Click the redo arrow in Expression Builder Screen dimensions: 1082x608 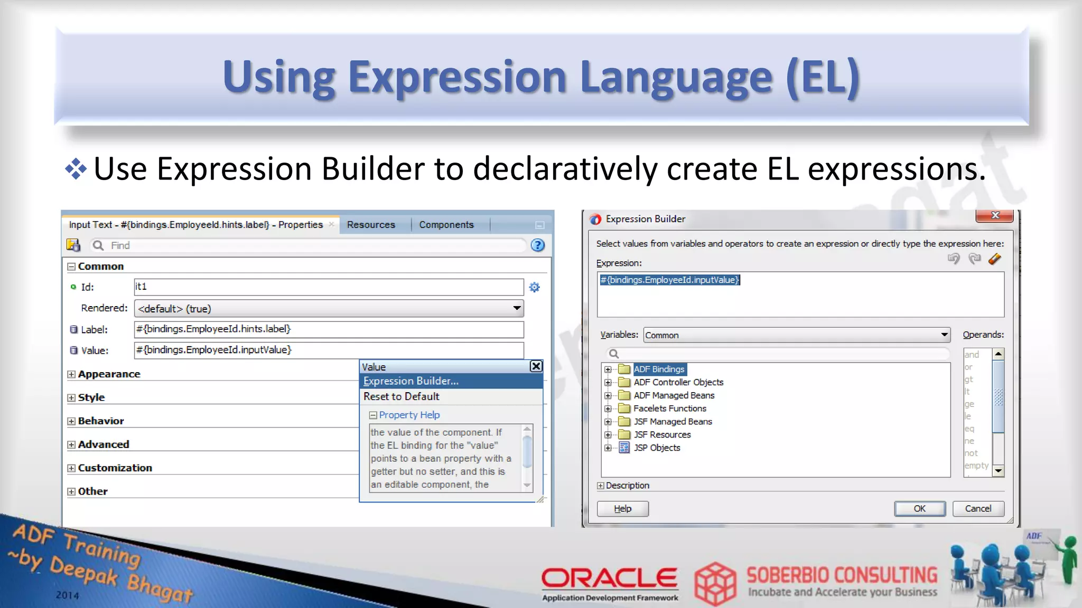974,259
